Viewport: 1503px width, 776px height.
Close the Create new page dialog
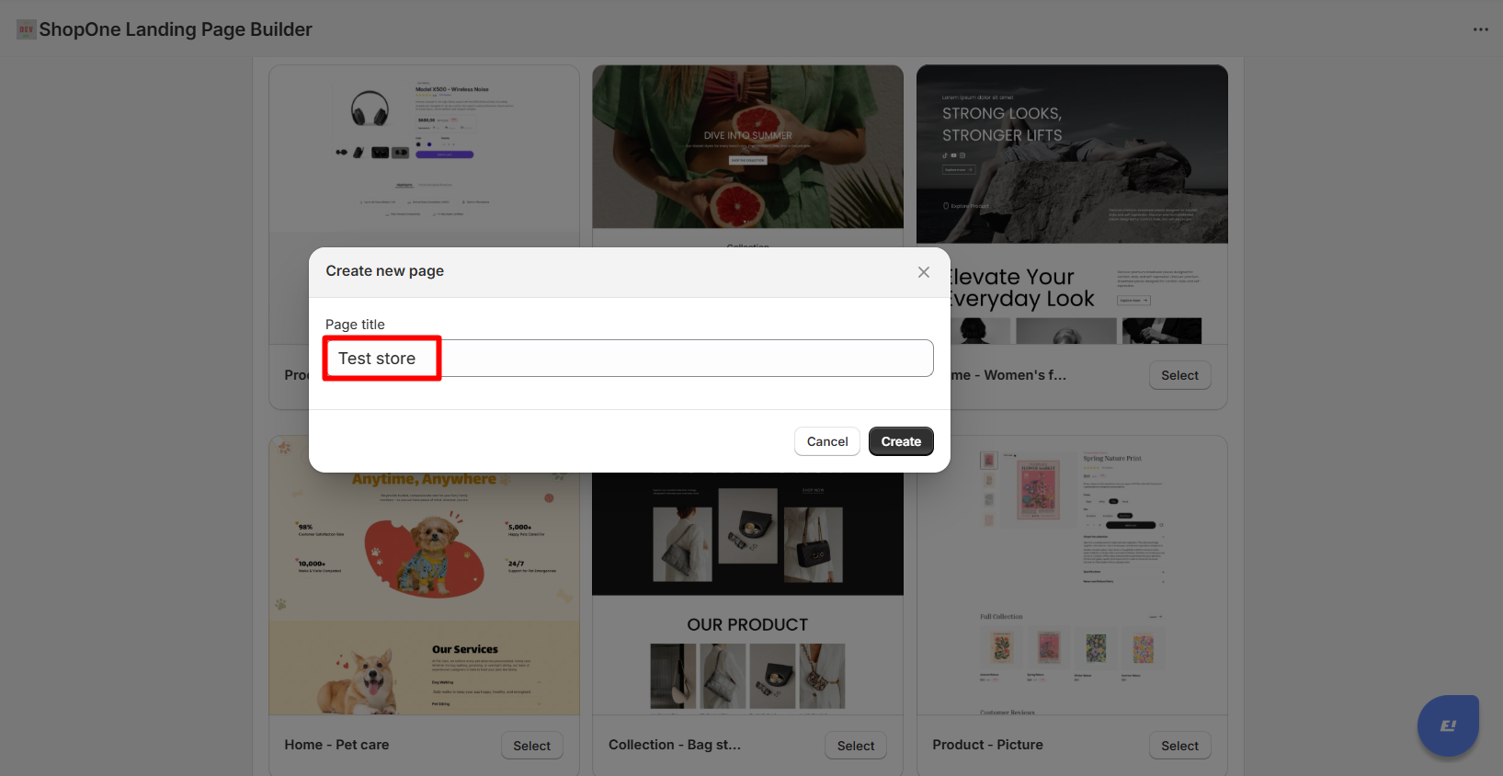[x=924, y=272]
